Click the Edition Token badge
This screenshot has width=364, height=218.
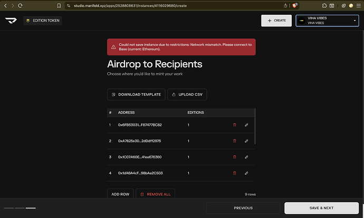tap(43, 21)
